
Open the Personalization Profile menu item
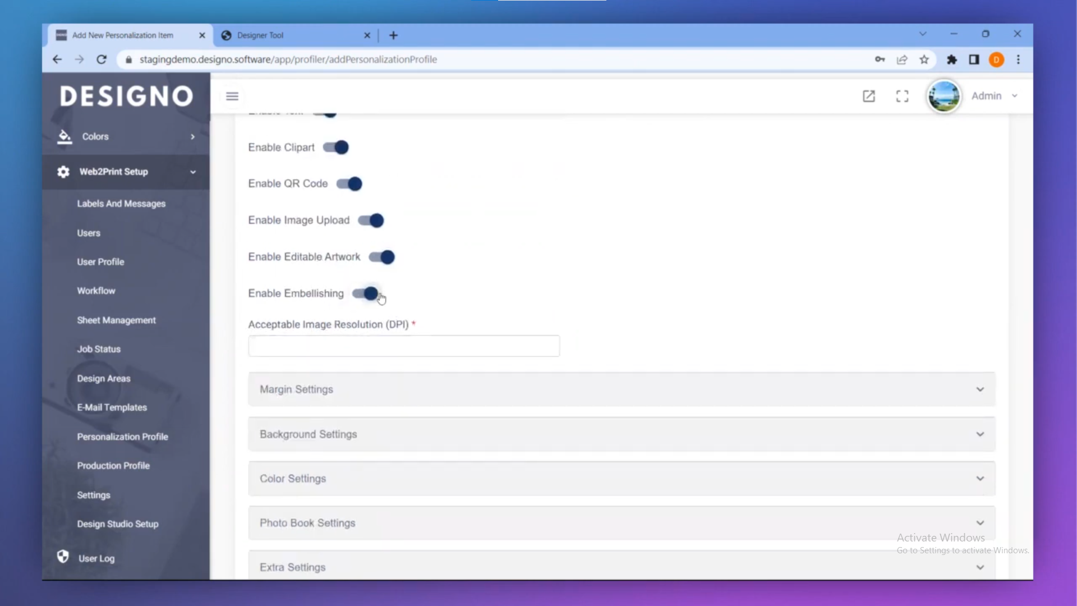(x=122, y=437)
